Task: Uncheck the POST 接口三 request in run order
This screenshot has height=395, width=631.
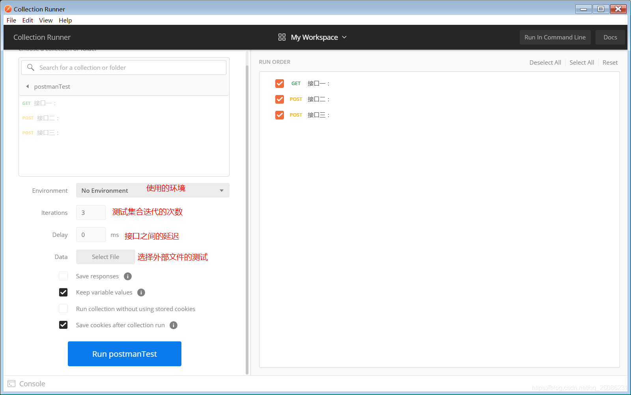Action: pyautogui.click(x=280, y=115)
